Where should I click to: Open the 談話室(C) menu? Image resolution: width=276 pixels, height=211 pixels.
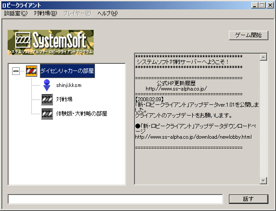tap(16, 13)
